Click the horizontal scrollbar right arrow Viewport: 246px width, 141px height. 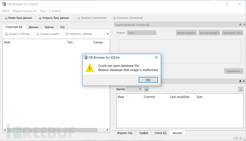coord(107,130)
